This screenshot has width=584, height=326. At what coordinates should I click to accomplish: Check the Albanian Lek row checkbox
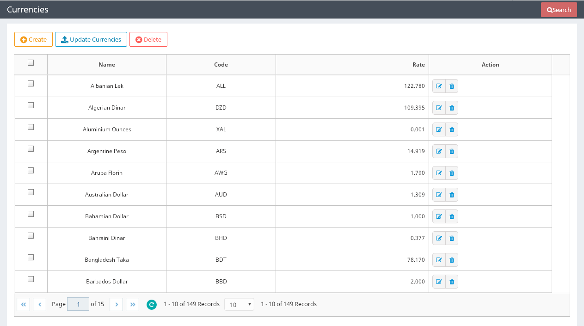pos(31,83)
